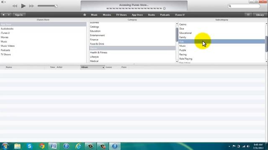The height and width of the screenshot is (150, 268).
Task: Open the Movies tab in the store navigation bar
Action: coord(107,15)
